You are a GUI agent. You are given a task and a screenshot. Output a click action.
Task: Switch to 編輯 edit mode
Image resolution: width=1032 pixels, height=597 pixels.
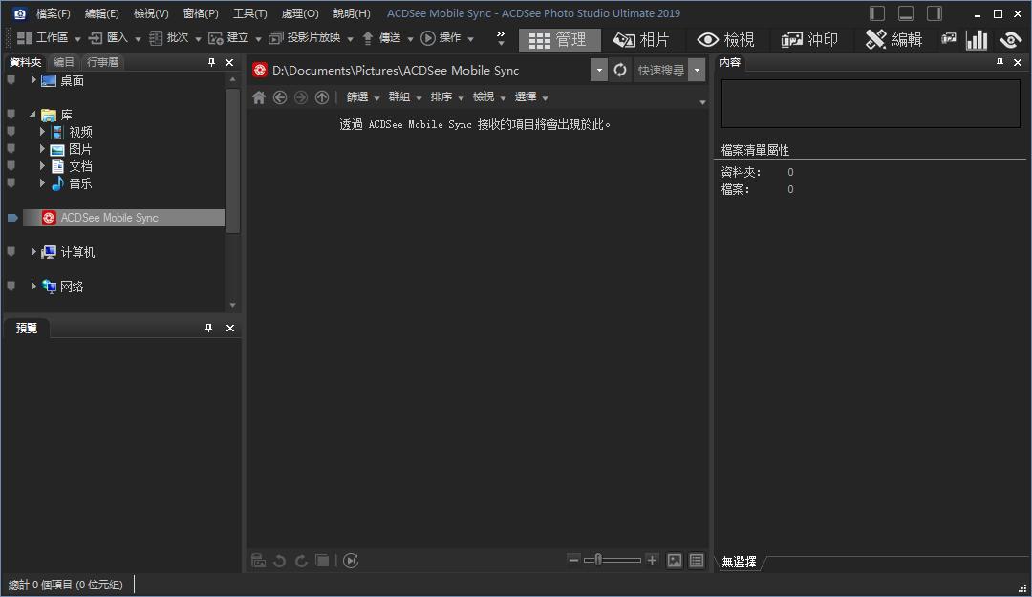894,39
